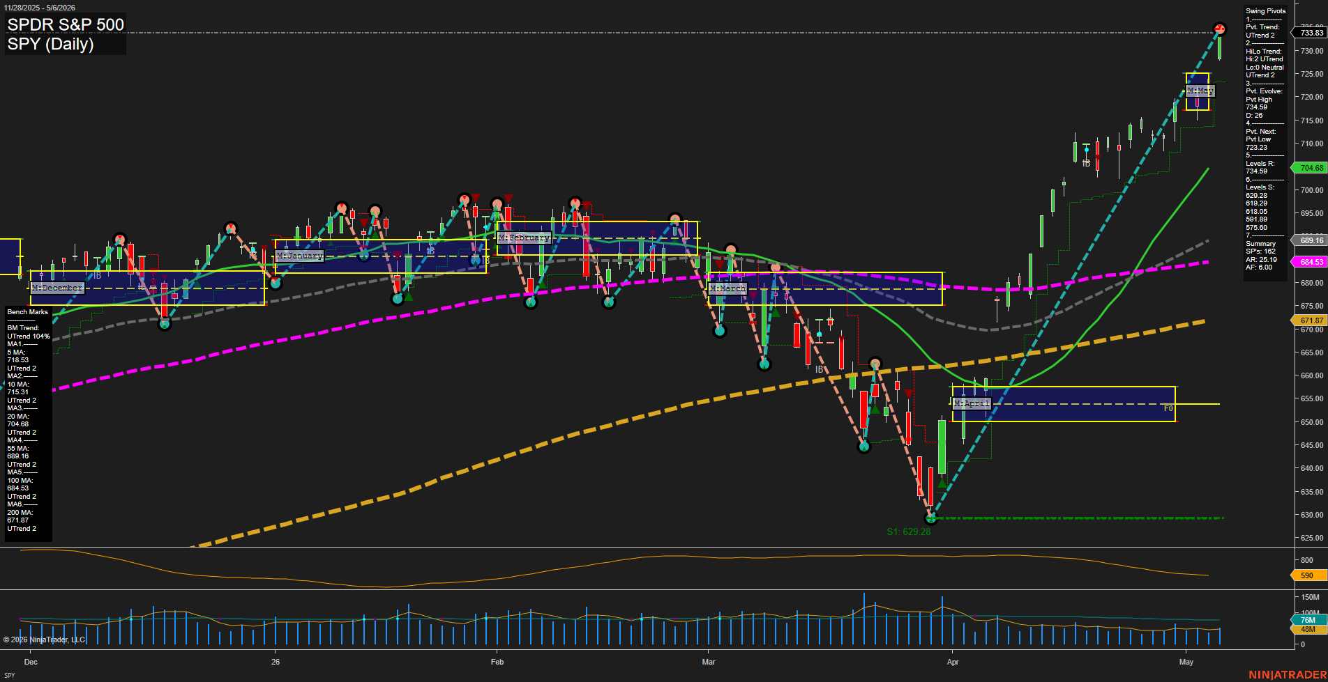Click the SPDR S&P 500 chart title
The height and width of the screenshot is (682, 1328).
[x=66, y=24]
